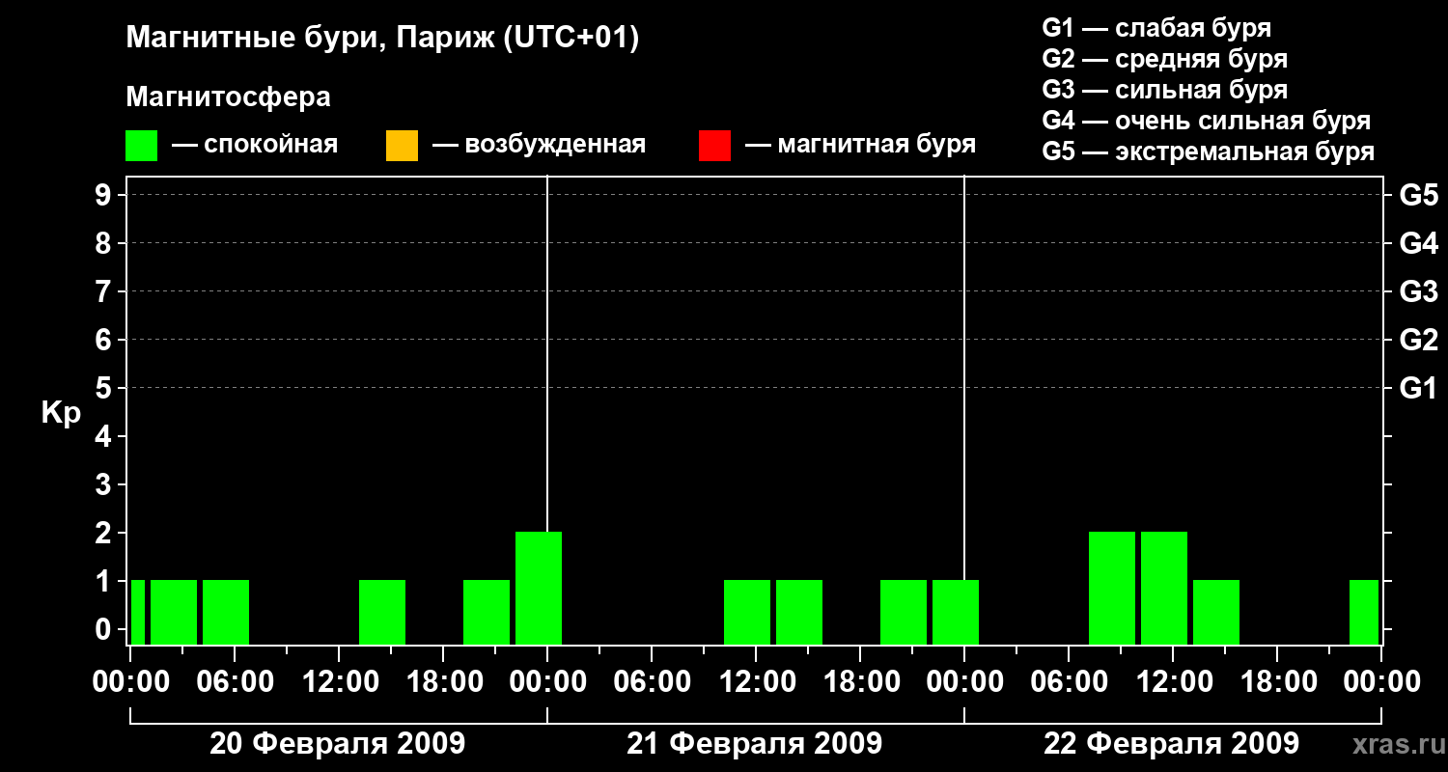Click the '20 Февраля 2009' date label
1448x772 pixels.
[x=338, y=744]
